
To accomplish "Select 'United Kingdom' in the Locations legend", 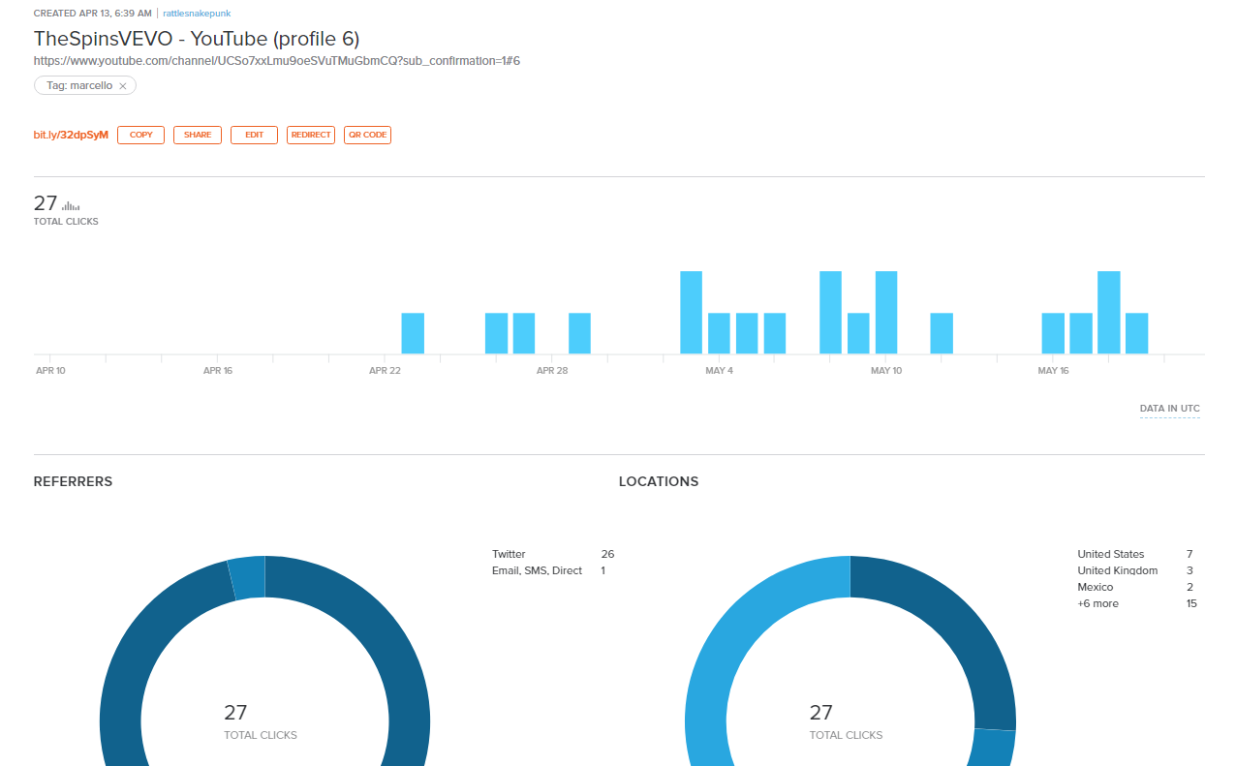I will (x=1118, y=570).
